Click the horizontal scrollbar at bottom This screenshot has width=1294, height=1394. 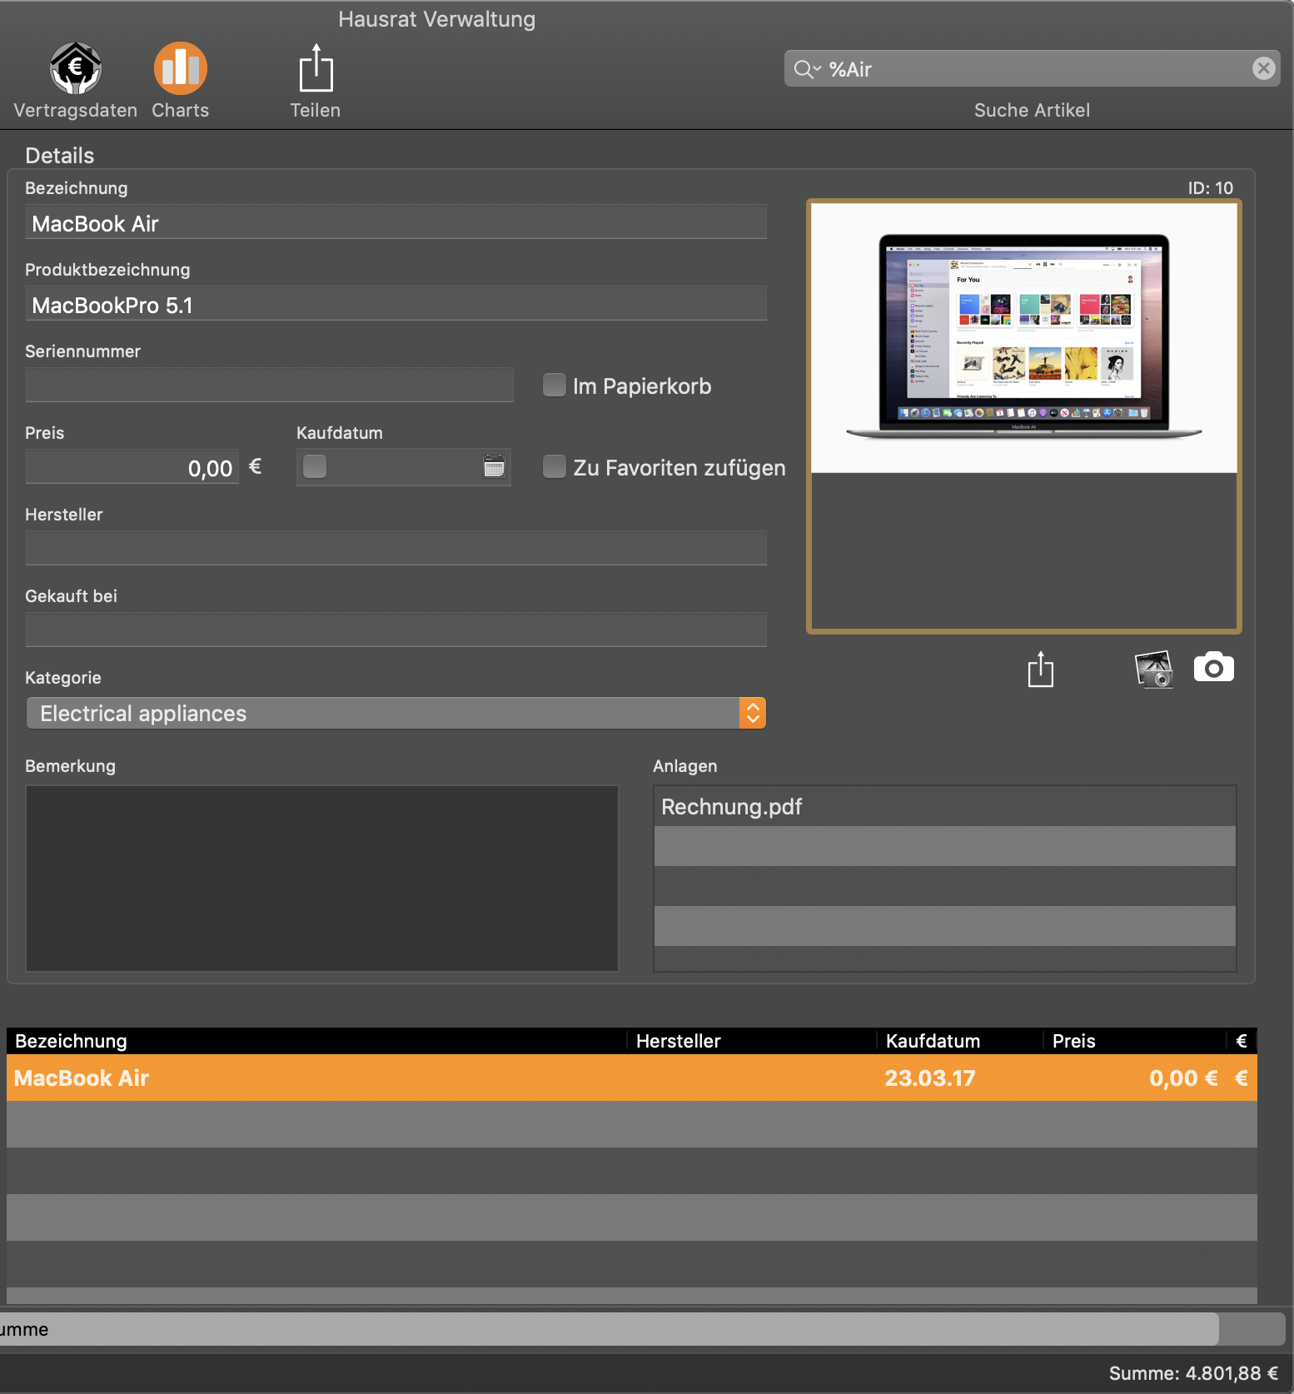point(609,1329)
